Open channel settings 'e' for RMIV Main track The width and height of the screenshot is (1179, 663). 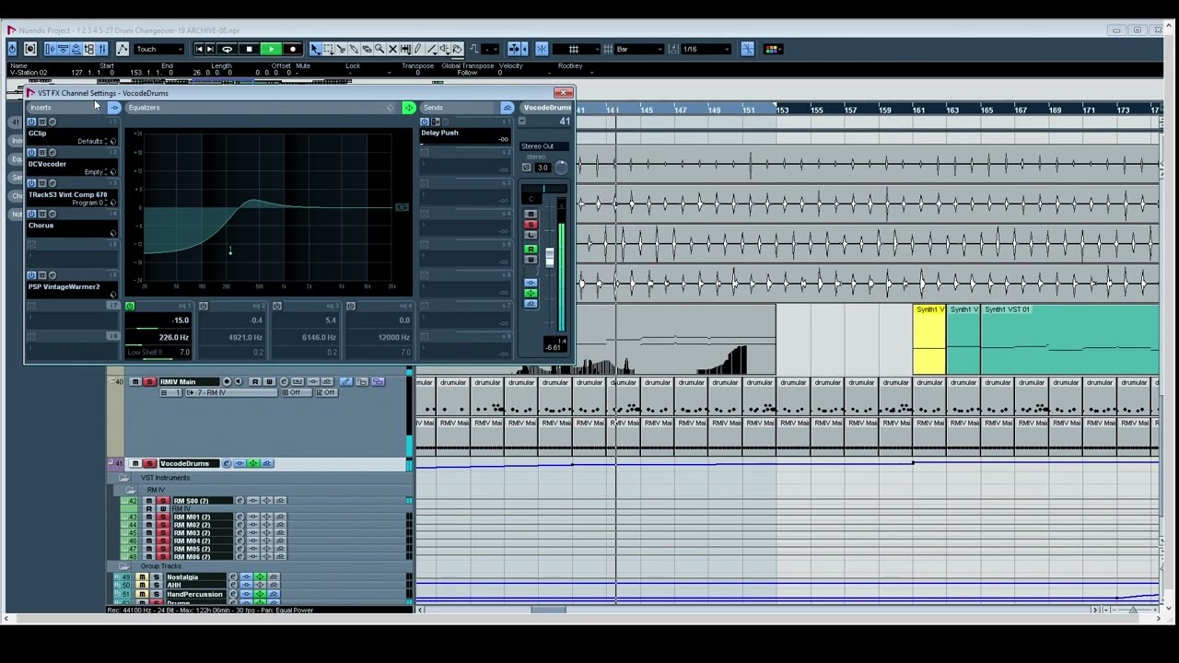[284, 381]
